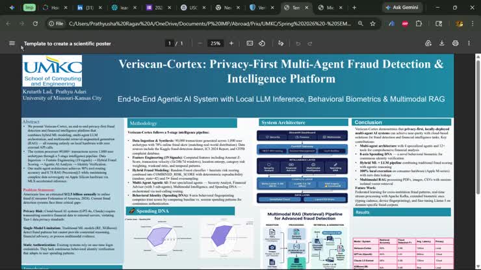
Task: Click 'University of Missouri-Kansas City' text
Action: coord(62,98)
